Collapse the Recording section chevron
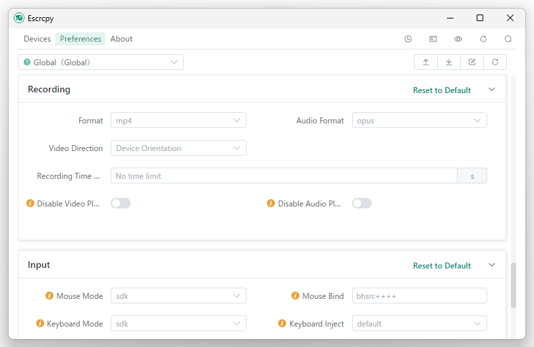534x347 pixels. (x=491, y=89)
